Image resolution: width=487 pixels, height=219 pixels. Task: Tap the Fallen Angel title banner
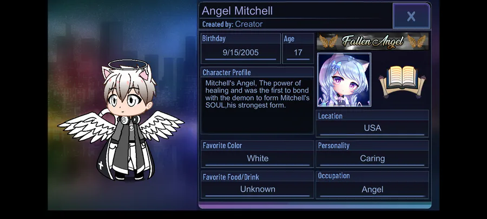373,41
